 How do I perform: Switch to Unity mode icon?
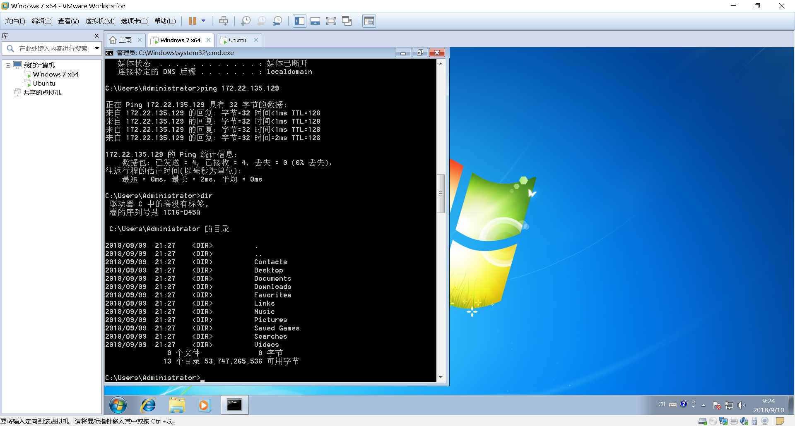pyautogui.click(x=347, y=21)
